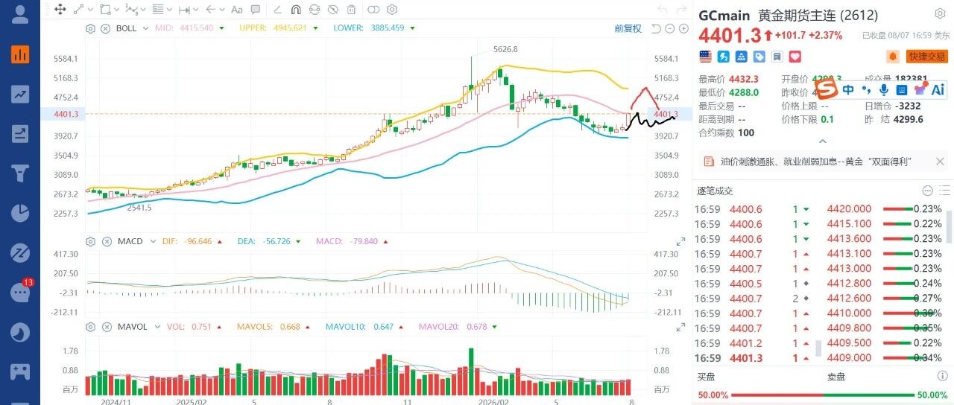This screenshot has width=954, height=405.
Task: Click the orange bell price alert icon
Action: (x=892, y=57)
